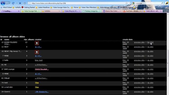Click creator avatar for NEW!! Rip Away skin
This screenshot has height=95, width=169.
pos(37,52)
